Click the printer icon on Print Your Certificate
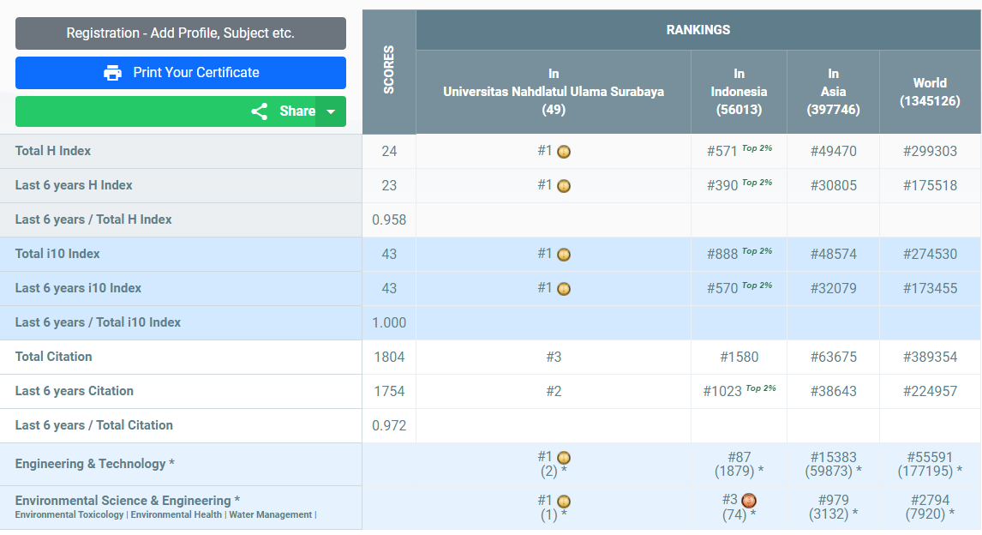 [x=113, y=73]
